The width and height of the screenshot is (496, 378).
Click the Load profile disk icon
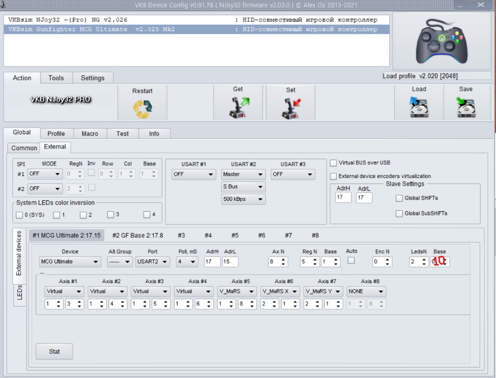[419, 108]
